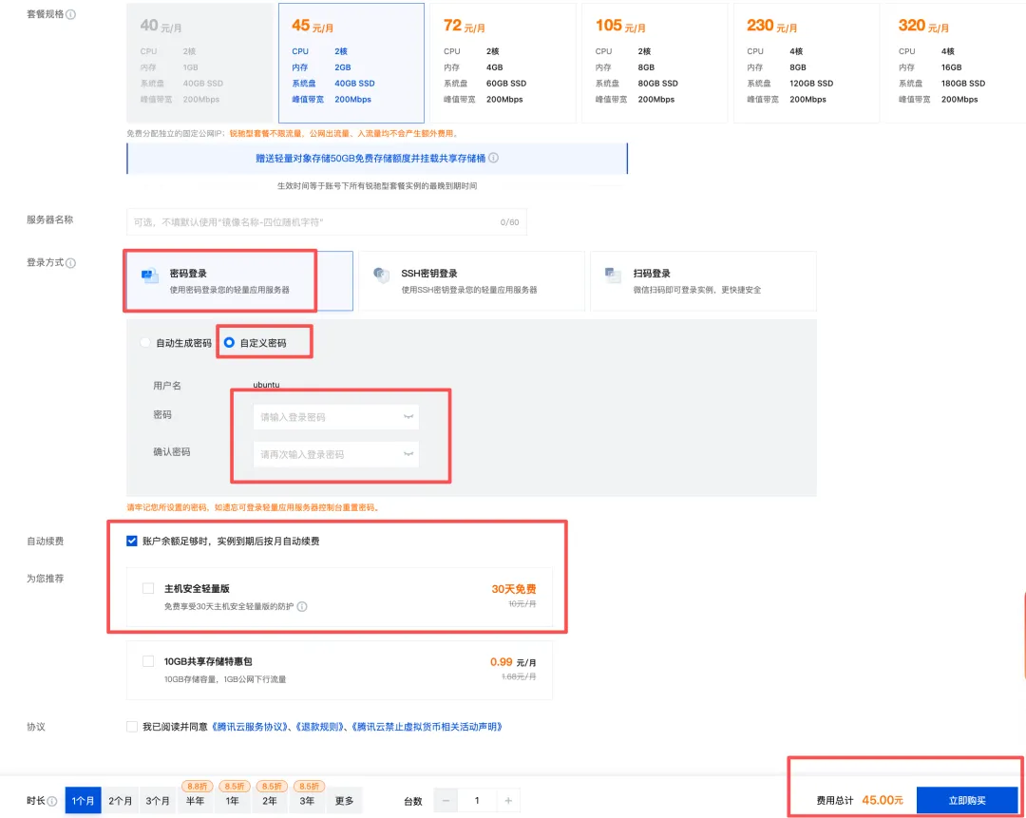
Task: Select 1个月 duration
Action: [x=83, y=800]
